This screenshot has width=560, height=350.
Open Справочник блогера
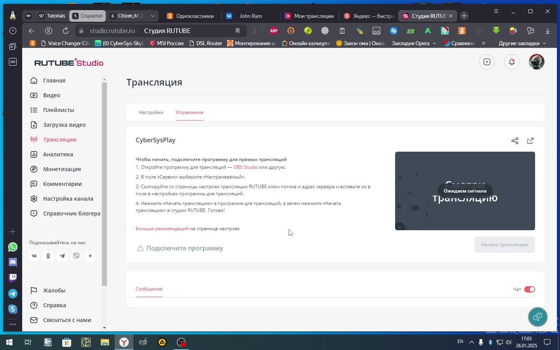[x=65, y=213]
